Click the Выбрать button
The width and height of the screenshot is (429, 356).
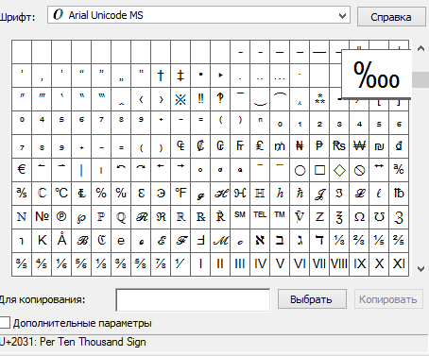coord(312,299)
